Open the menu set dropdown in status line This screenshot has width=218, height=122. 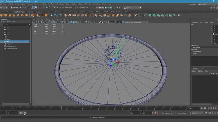pos(4,8)
